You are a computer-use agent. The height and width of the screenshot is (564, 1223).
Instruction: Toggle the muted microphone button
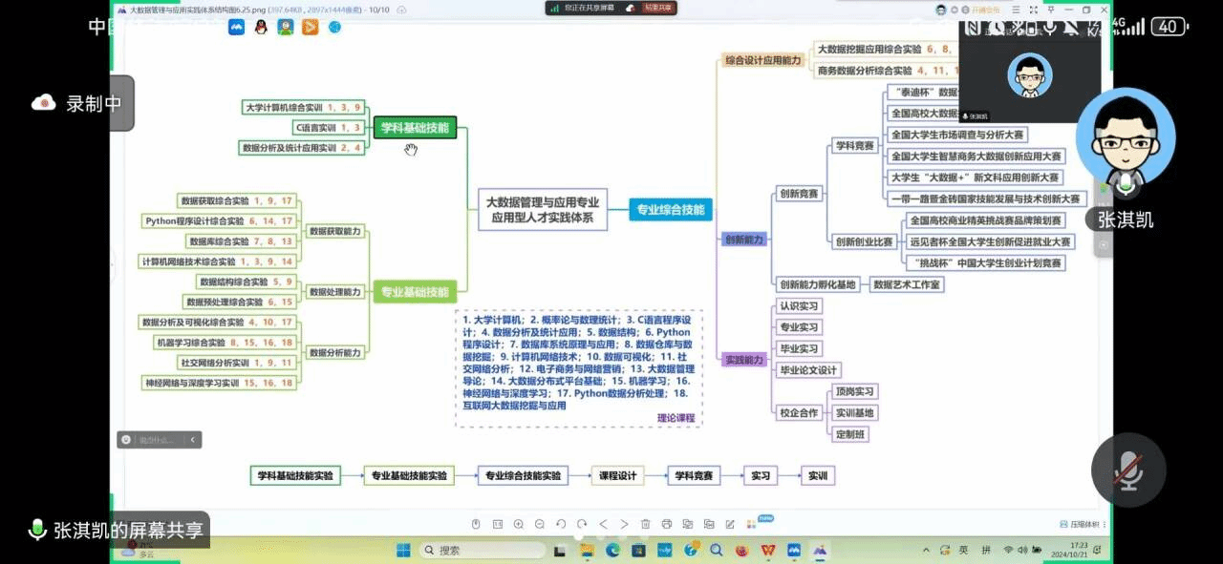point(1128,470)
